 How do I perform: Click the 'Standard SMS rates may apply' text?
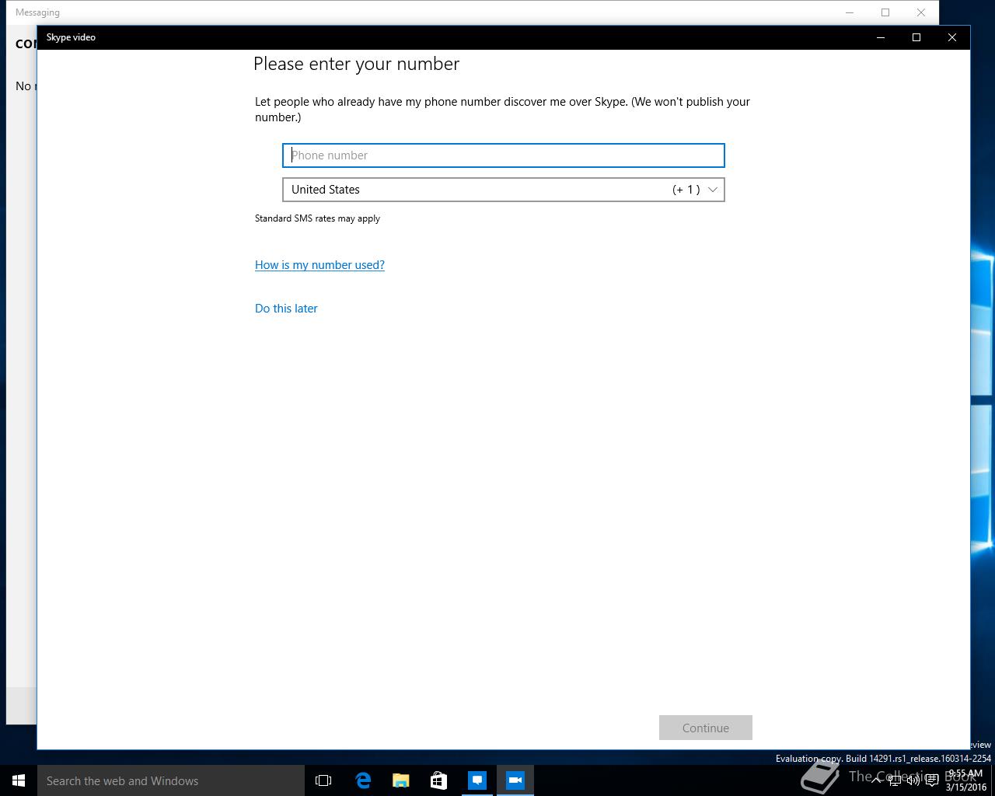(317, 218)
